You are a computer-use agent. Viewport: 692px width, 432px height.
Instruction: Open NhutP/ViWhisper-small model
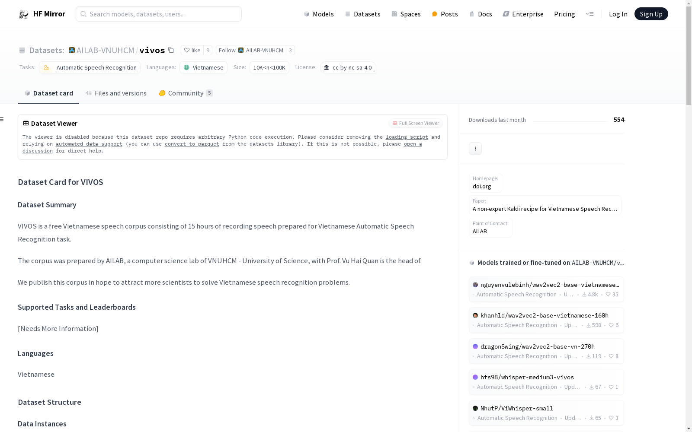(x=546, y=413)
